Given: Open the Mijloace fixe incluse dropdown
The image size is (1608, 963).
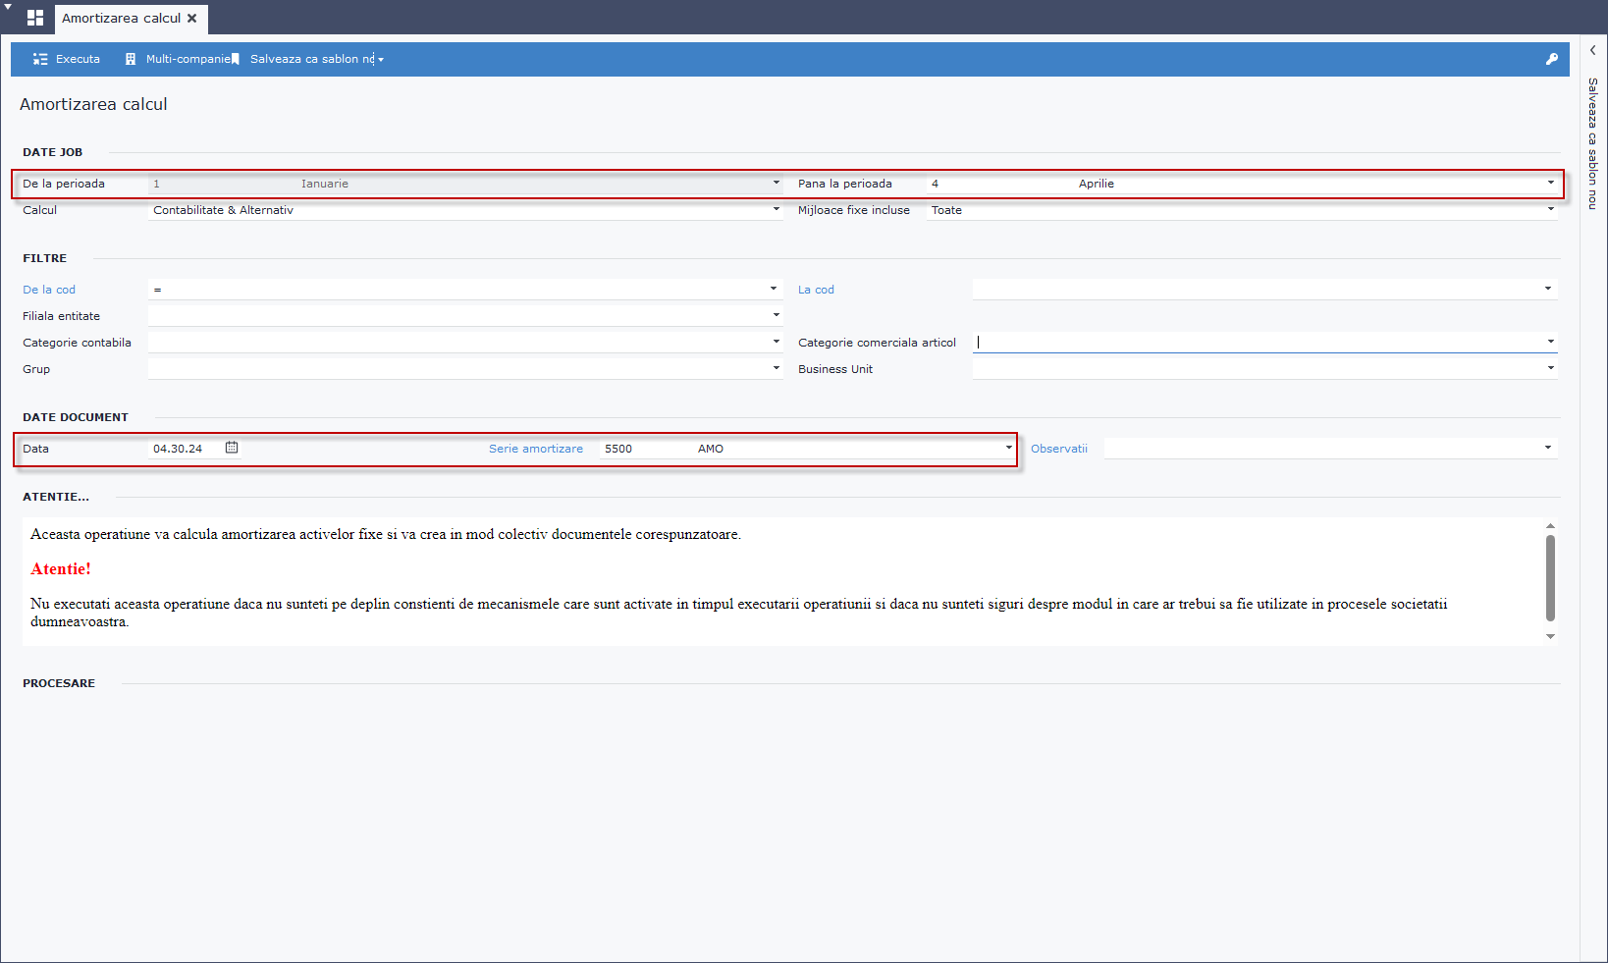Looking at the screenshot, I should [1551, 209].
